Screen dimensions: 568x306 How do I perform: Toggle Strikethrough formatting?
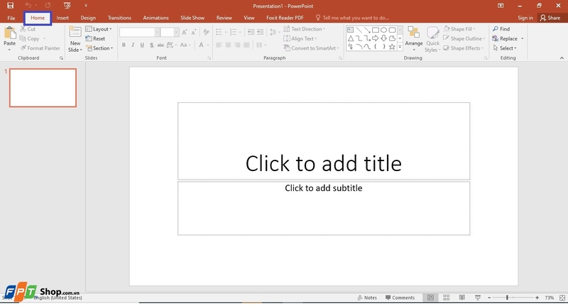(x=160, y=45)
